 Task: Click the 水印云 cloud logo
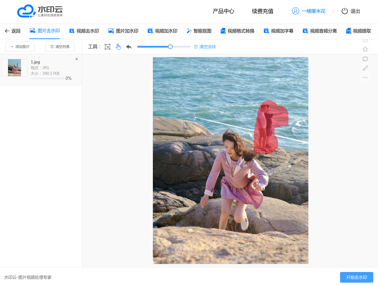26,11
